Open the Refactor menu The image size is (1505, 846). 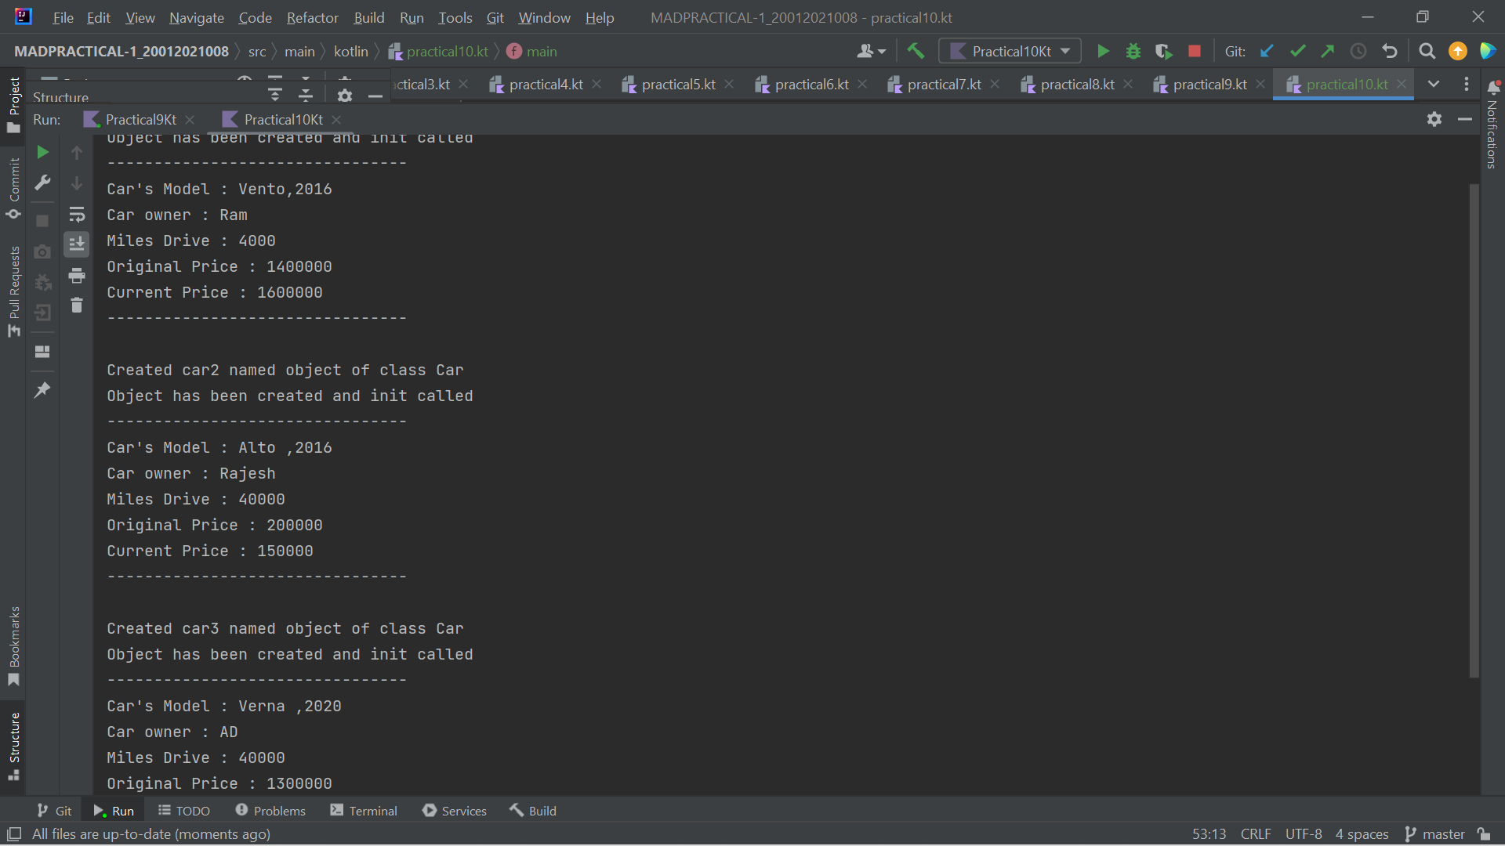[312, 17]
